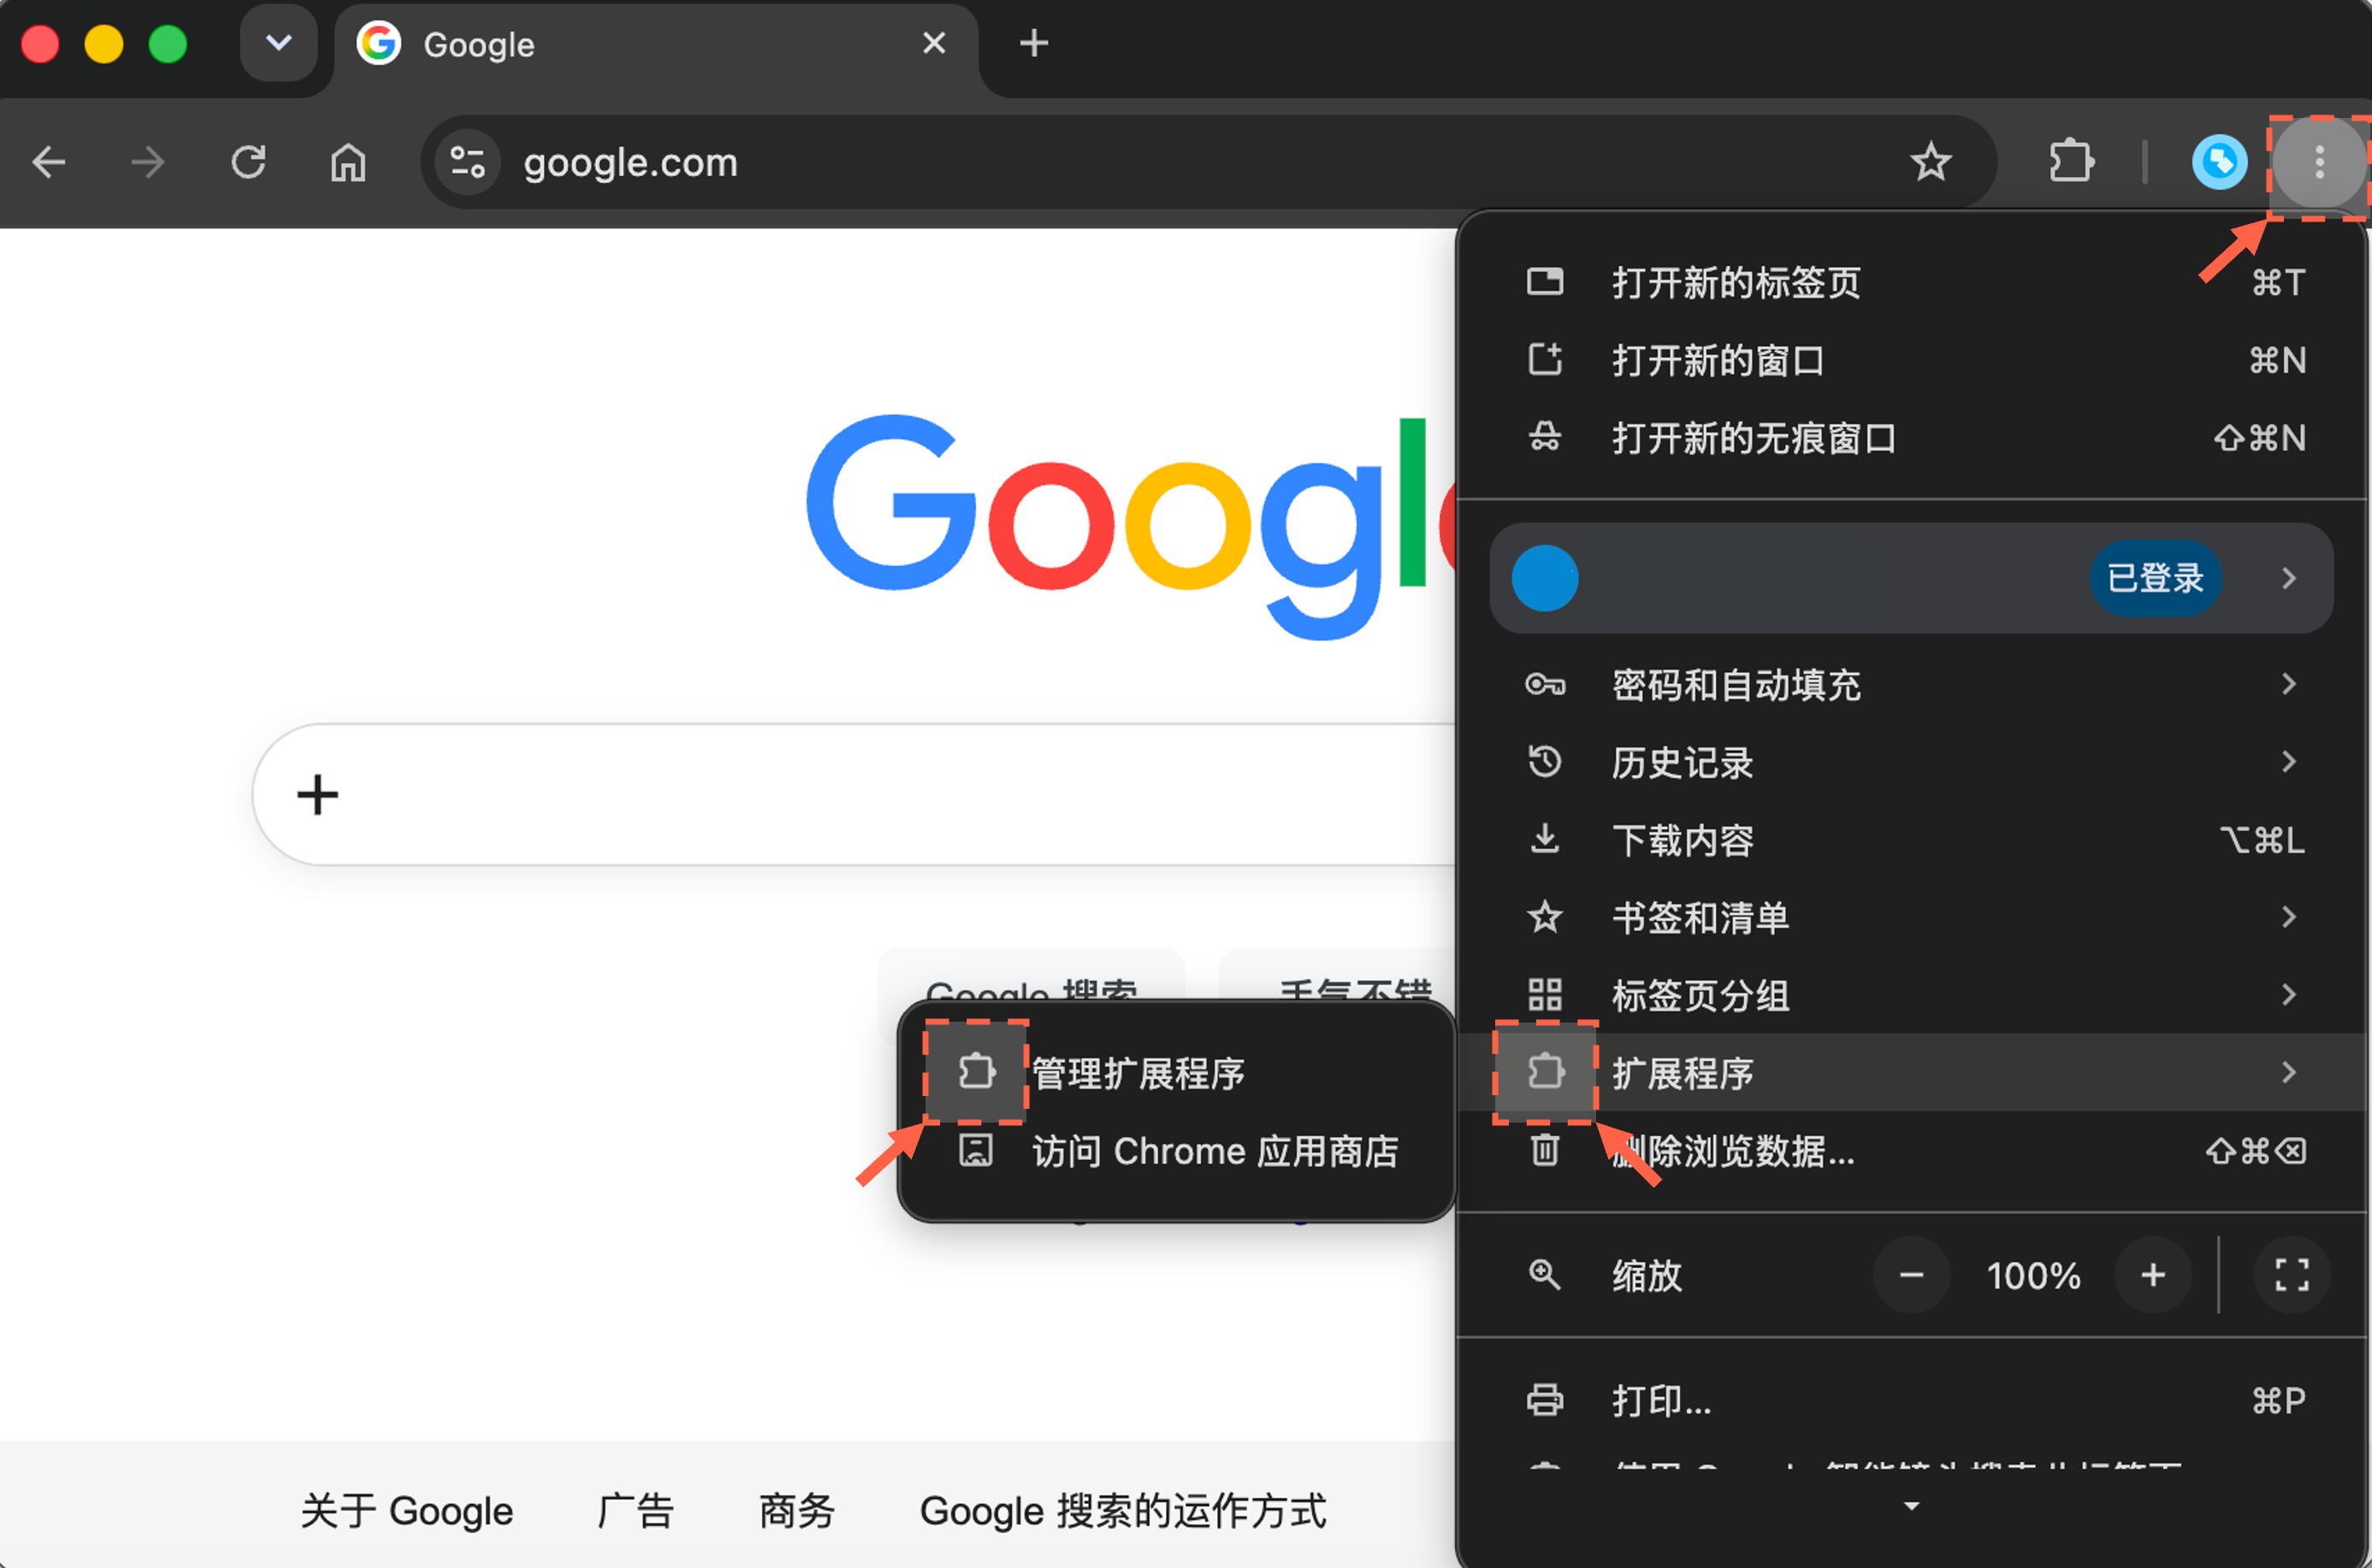
Task: Click the tab groups grid icon
Action: (x=1545, y=995)
